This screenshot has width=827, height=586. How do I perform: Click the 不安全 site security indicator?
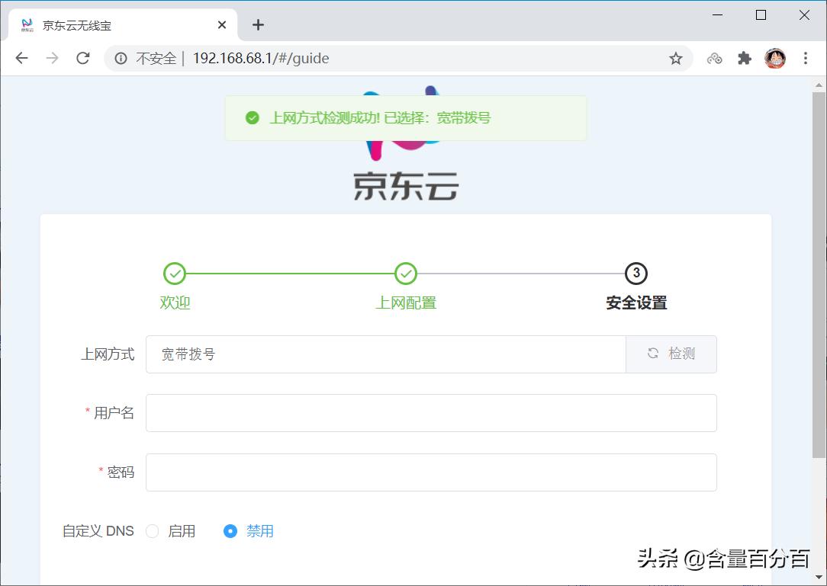(151, 57)
